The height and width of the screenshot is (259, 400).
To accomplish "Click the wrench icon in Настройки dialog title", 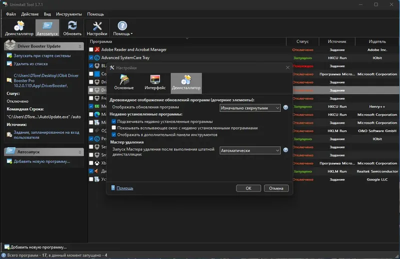I will point(112,68).
